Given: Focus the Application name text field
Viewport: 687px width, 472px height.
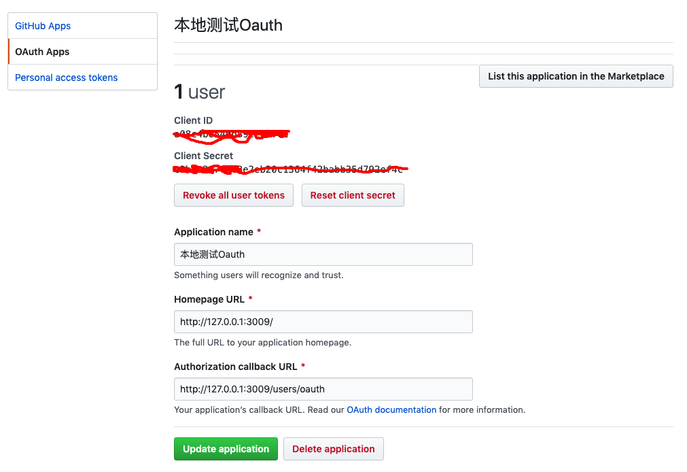Looking at the screenshot, I should (323, 254).
